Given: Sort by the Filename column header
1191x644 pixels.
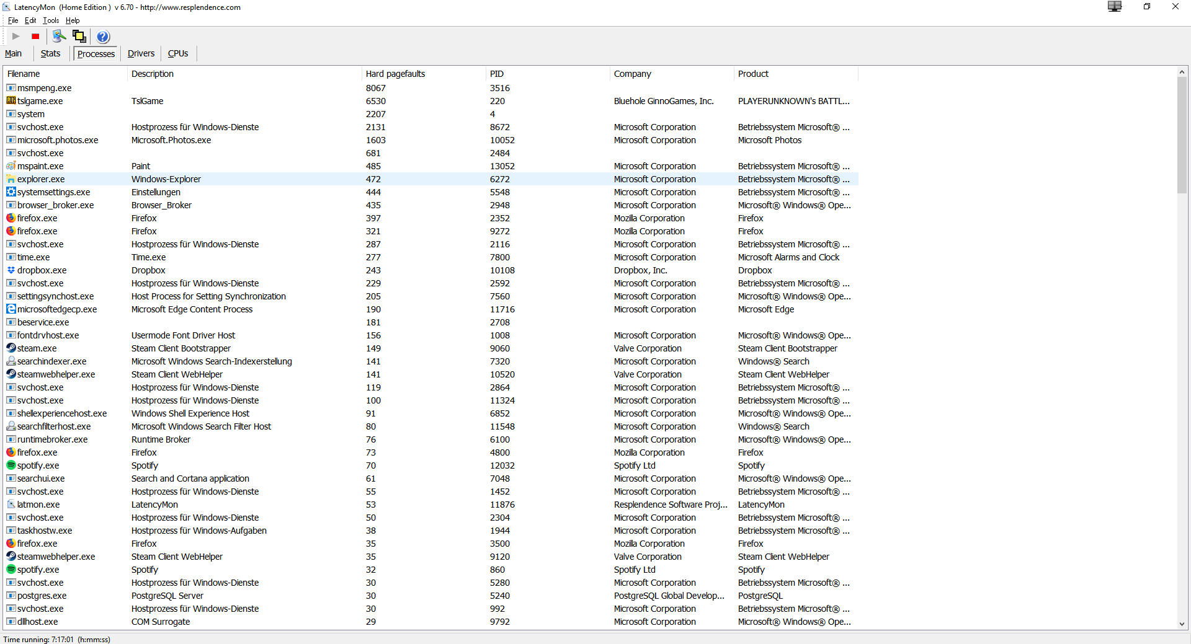Looking at the screenshot, I should 65,74.
